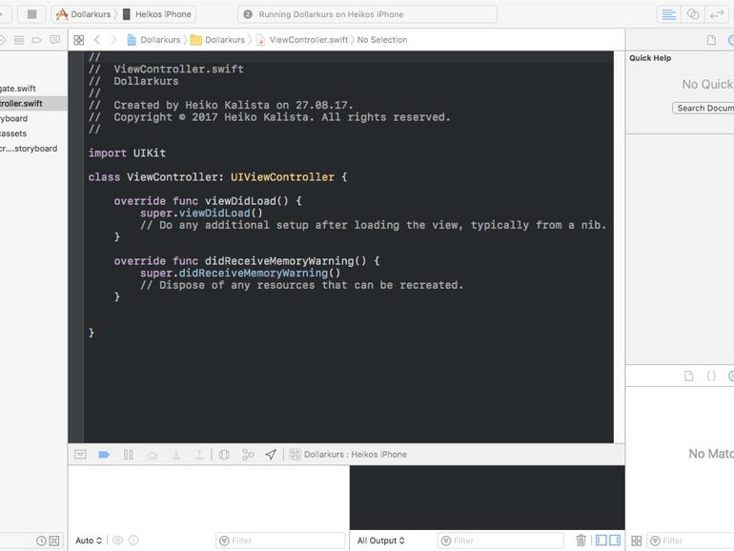
Task: Select the xcassets item in navigator
Action: coord(13,133)
